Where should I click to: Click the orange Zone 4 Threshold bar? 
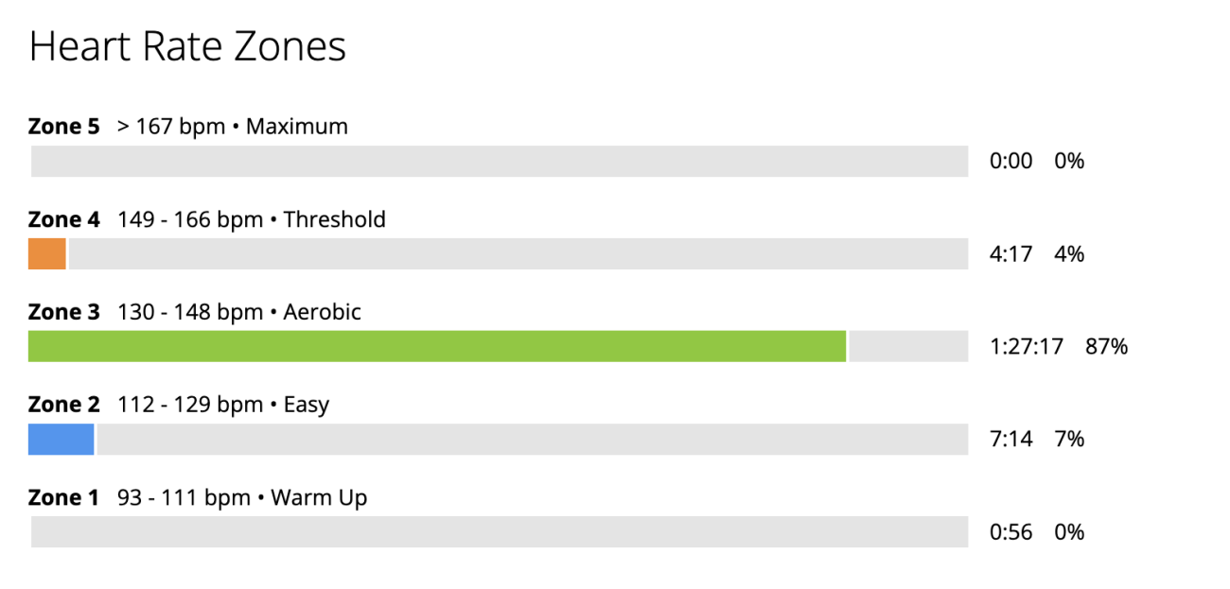point(47,253)
